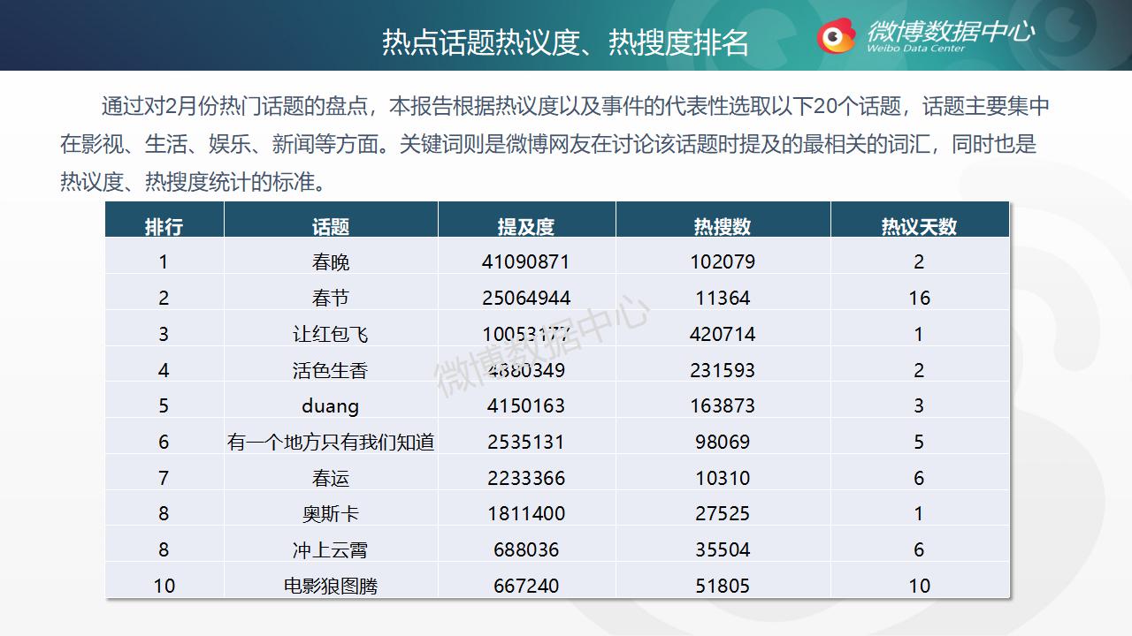
Task: Select mention value 41090871
Action: (x=526, y=262)
